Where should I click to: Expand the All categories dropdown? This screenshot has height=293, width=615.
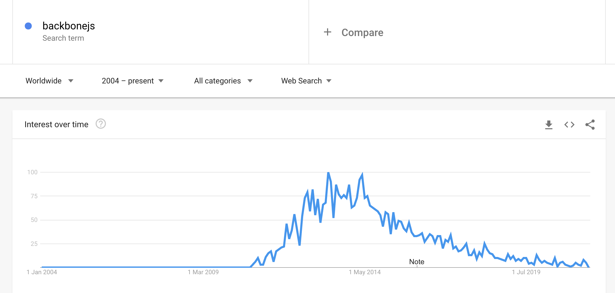[x=223, y=81]
